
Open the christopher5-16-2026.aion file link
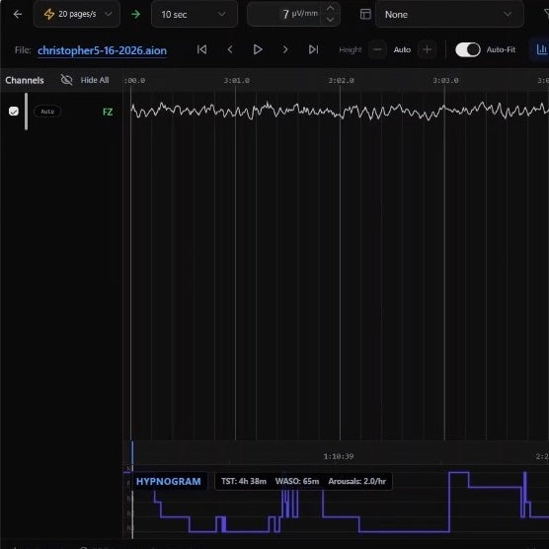tap(102, 50)
